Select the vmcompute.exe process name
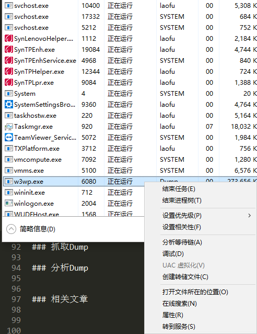Screen dimensions: 257x334 pyautogui.click(x=38, y=160)
